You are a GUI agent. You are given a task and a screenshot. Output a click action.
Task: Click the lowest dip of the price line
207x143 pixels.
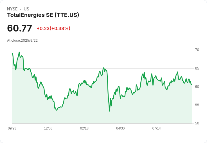click(109, 111)
